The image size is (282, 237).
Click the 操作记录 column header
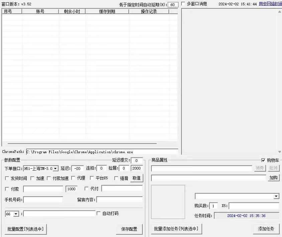pos(149,11)
